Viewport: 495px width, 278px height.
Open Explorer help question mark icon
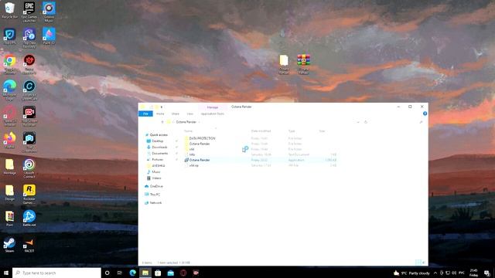(x=425, y=114)
